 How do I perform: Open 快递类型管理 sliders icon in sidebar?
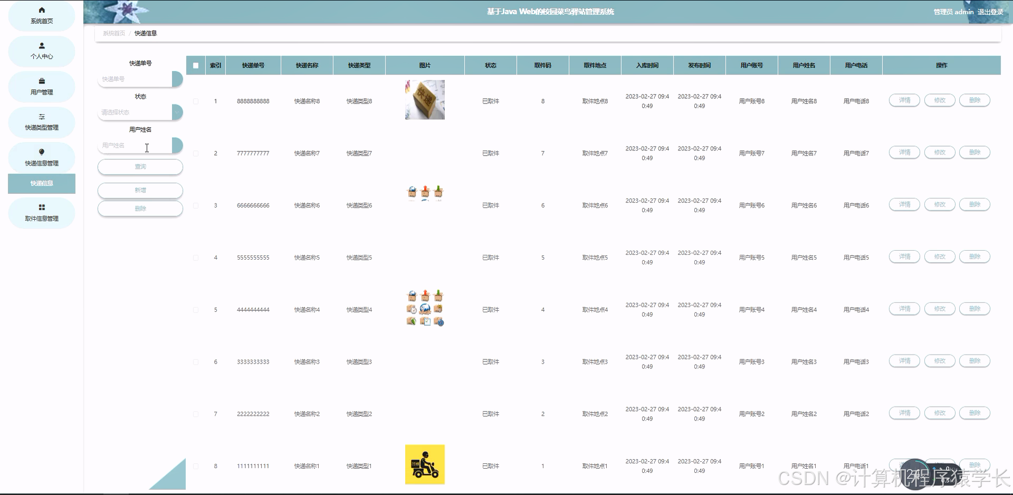coord(42,117)
